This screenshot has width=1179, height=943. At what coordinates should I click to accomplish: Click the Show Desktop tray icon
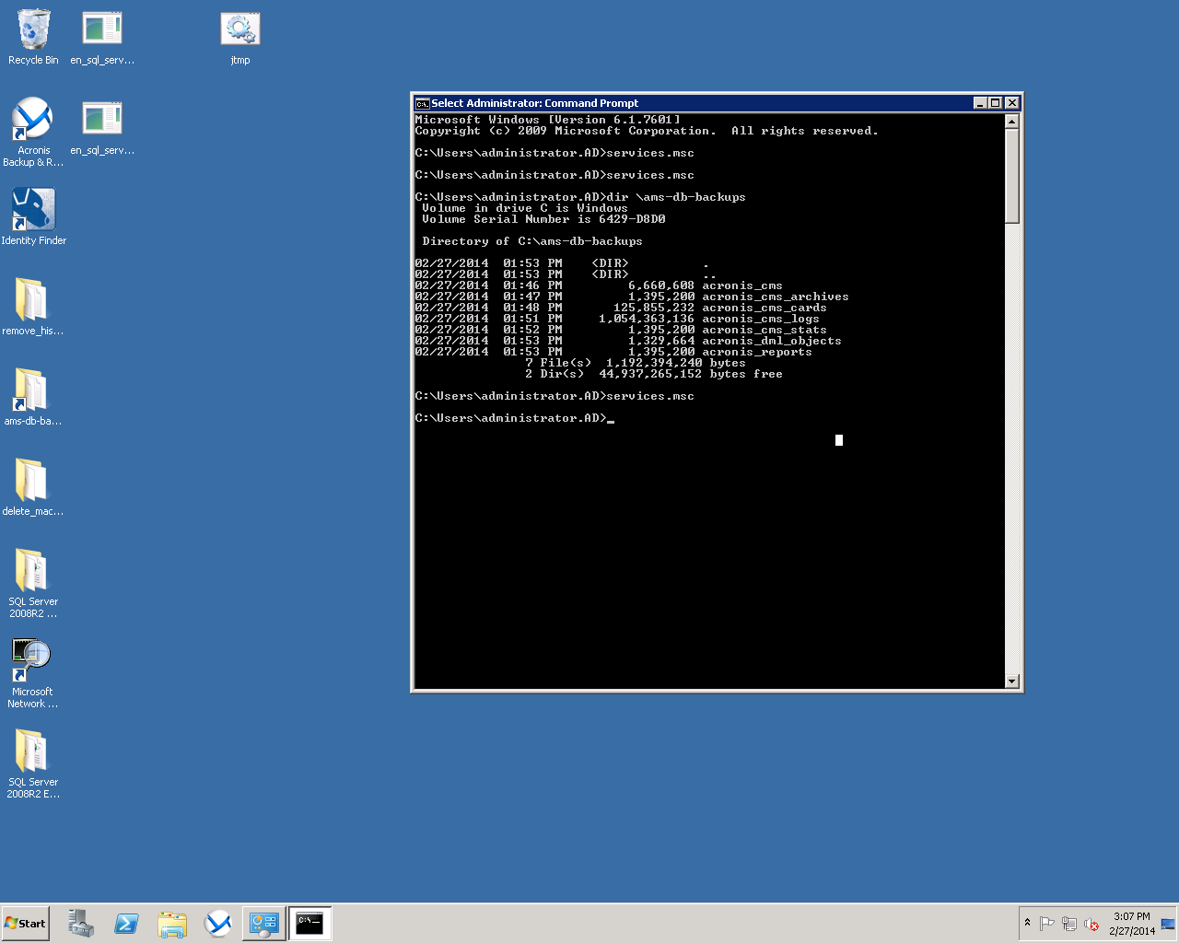click(1169, 924)
